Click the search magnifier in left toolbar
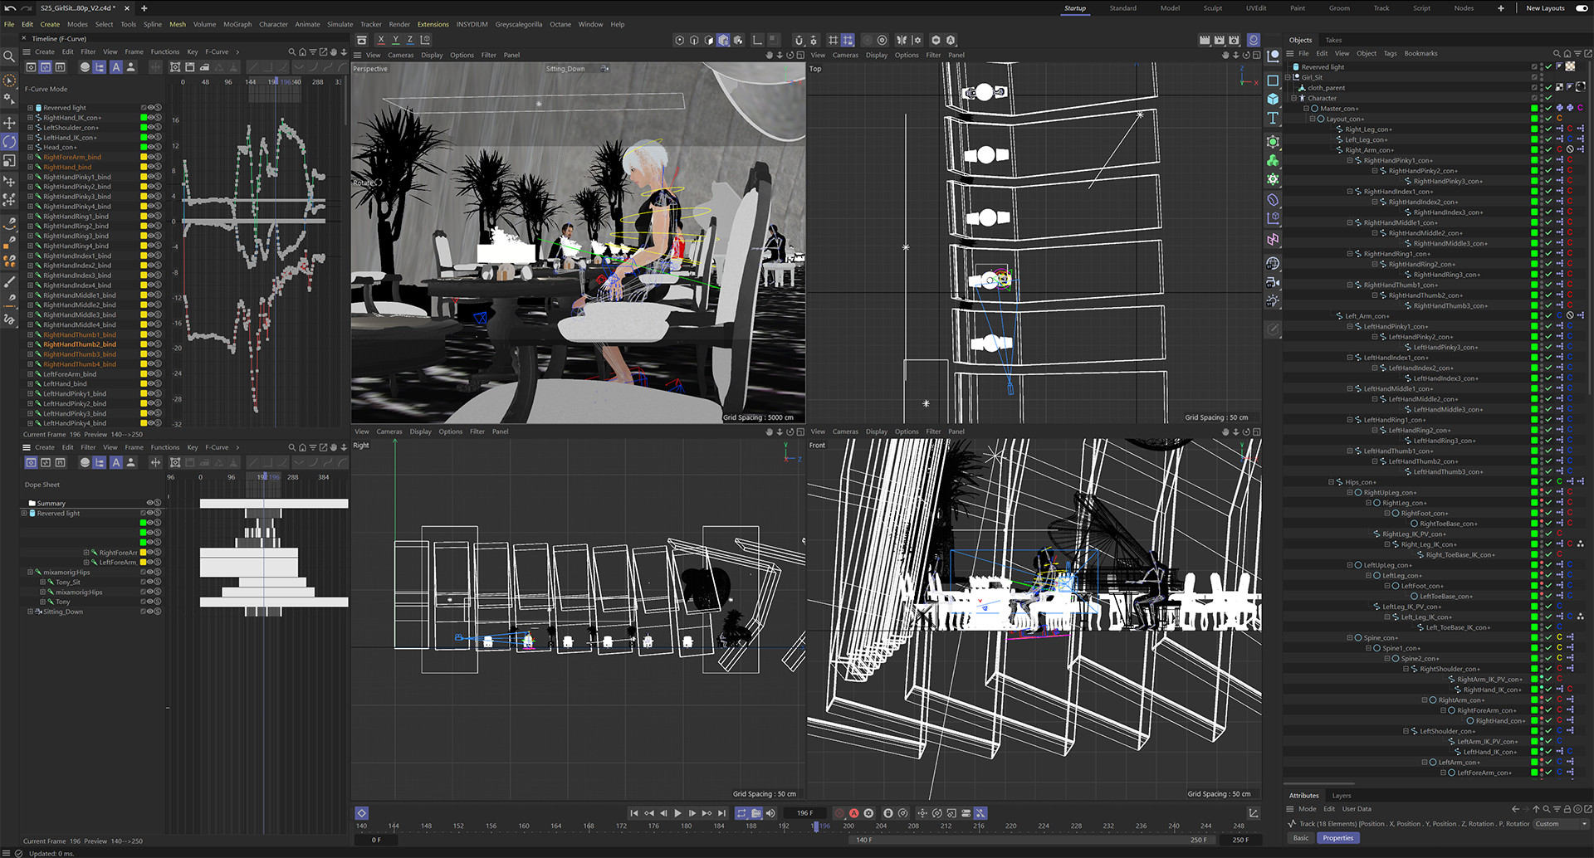This screenshot has height=858, width=1594. [x=9, y=56]
